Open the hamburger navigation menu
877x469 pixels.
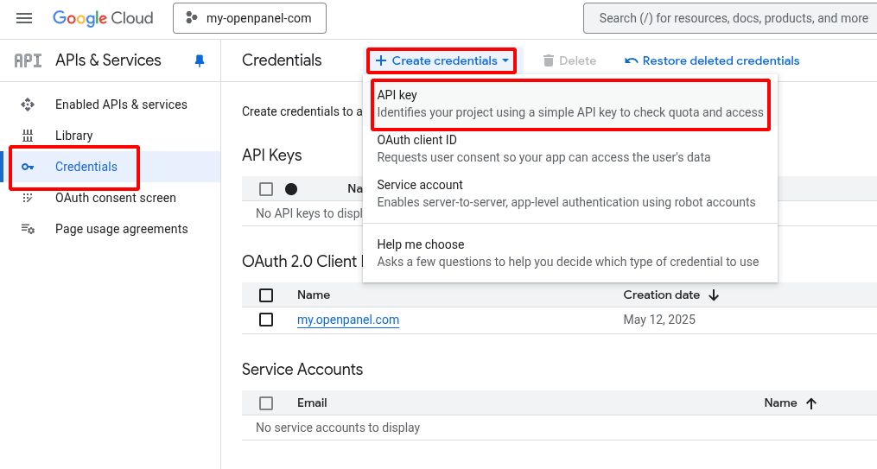coord(24,18)
